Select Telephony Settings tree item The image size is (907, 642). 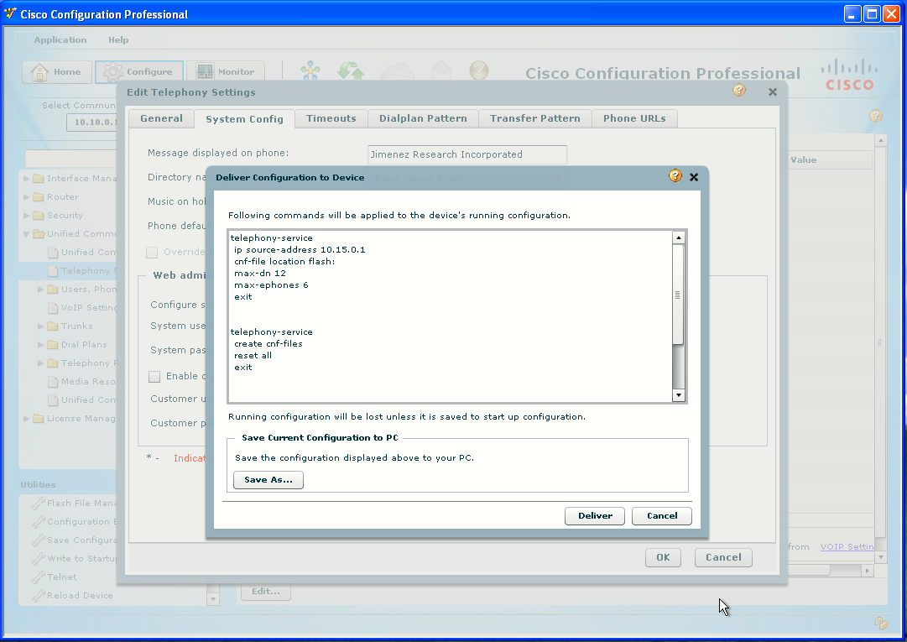click(83, 271)
